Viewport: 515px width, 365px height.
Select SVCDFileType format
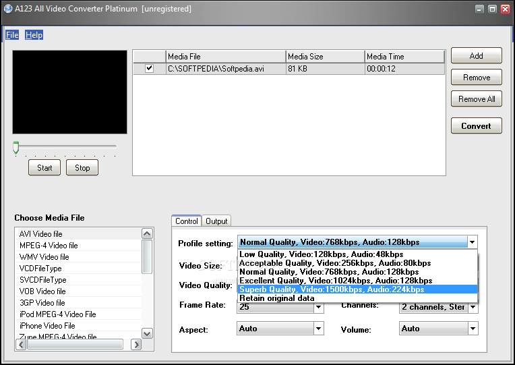(78, 280)
